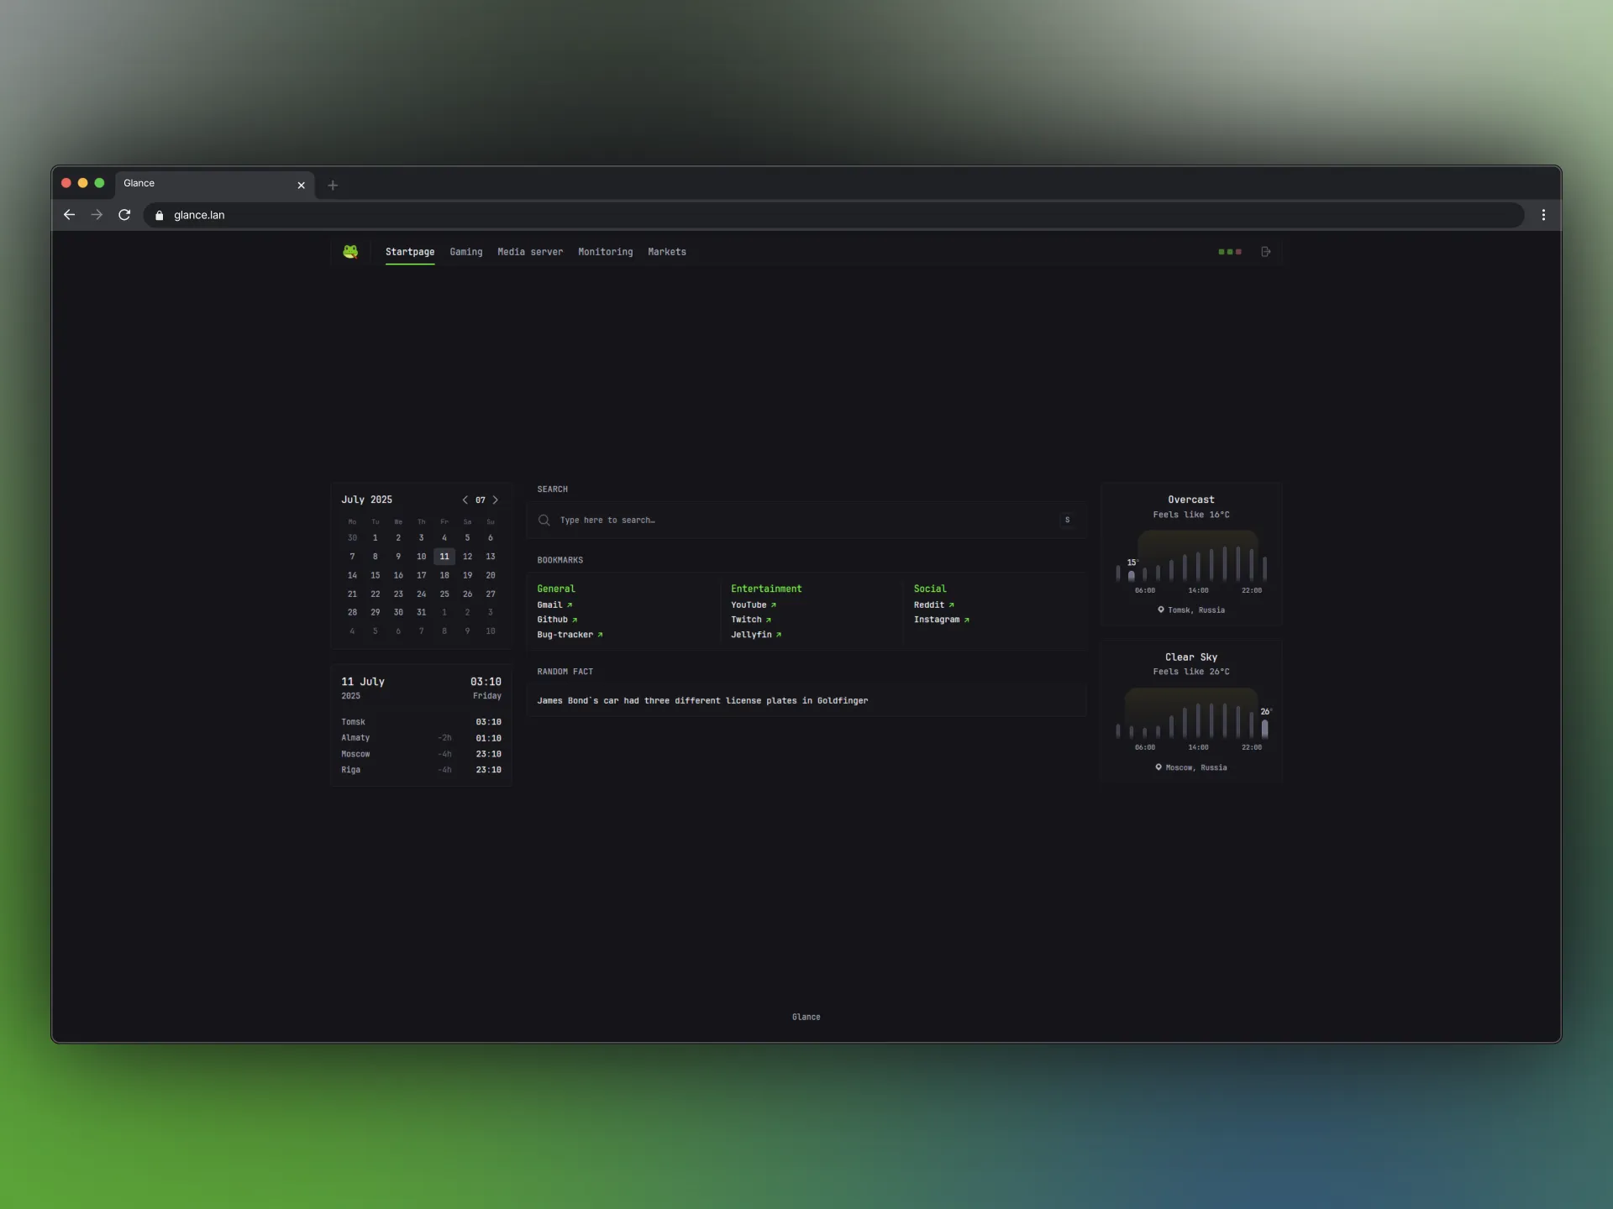
Task: Click the magnifier icon in search bar
Action: [x=544, y=521]
